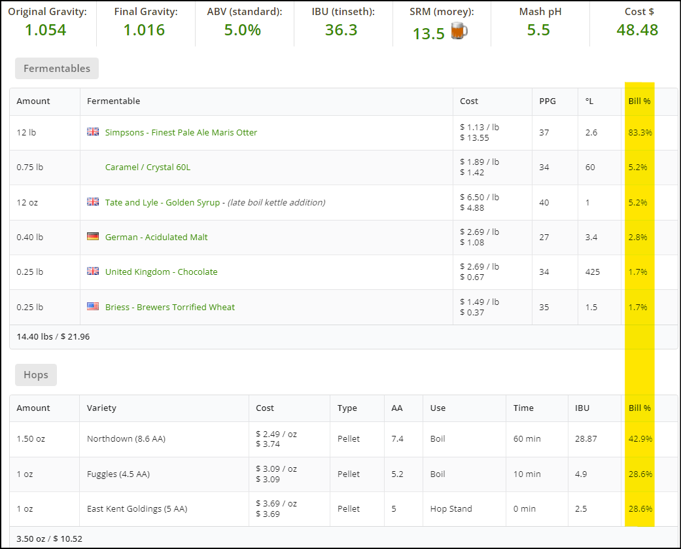Select the SRM (morey) value 13.5
This screenshot has width=681, height=549.
pyautogui.click(x=428, y=33)
